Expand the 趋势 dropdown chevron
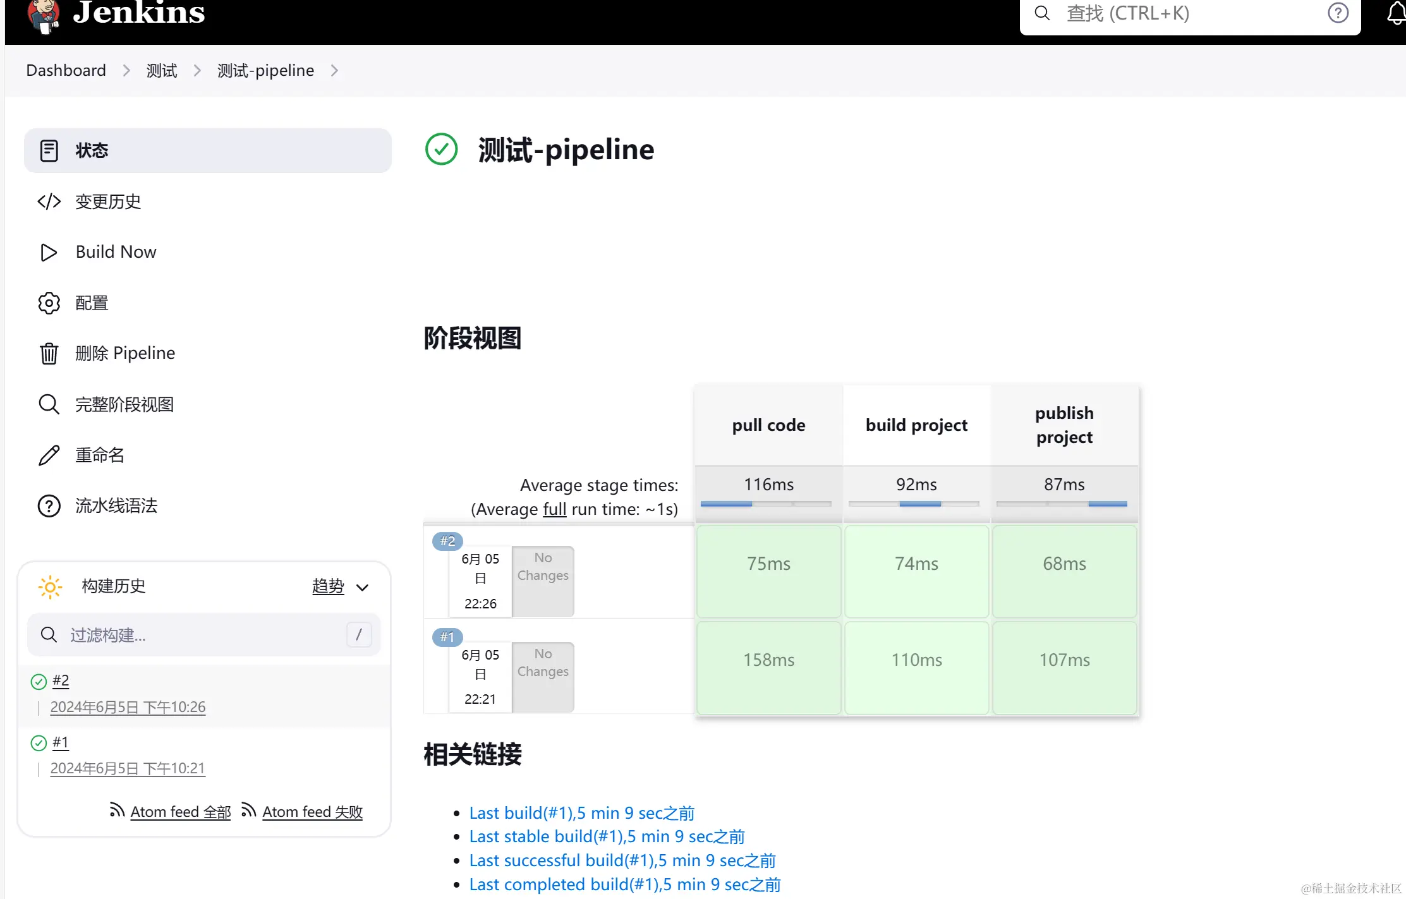This screenshot has width=1406, height=899. [x=362, y=588]
